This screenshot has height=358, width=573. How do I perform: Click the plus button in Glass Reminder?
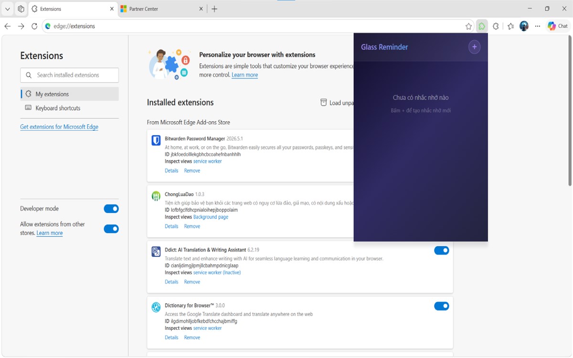pos(474,47)
